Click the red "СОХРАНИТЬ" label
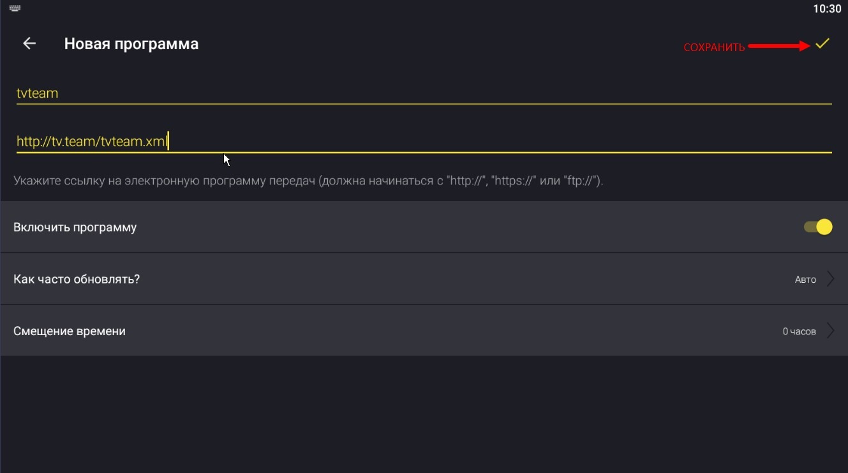Screen dimensions: 848x473 (714, 47)
